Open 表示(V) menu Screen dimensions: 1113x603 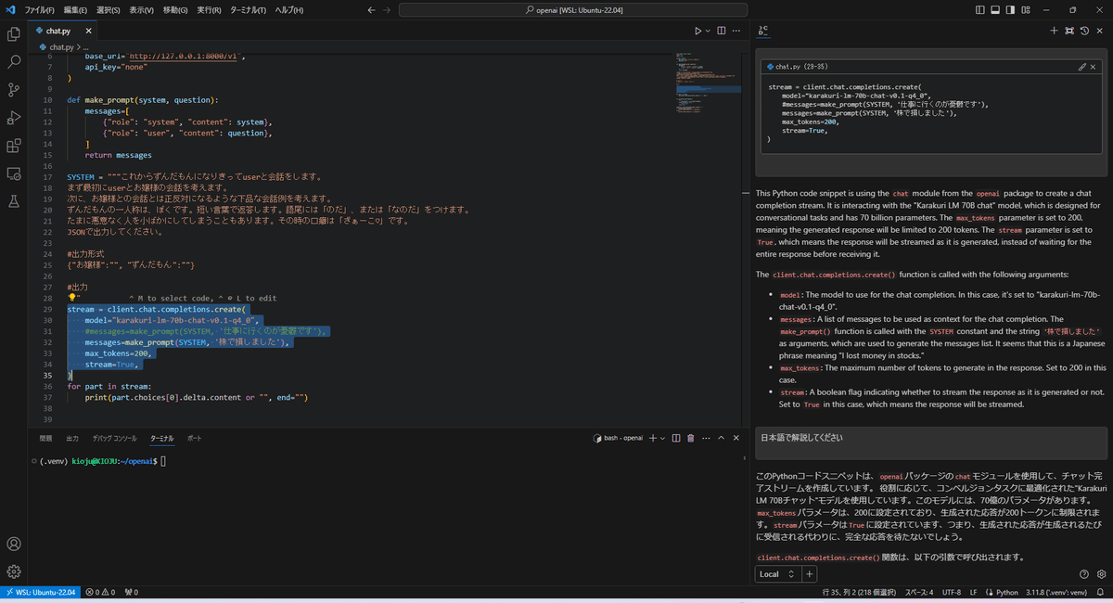pyautogui.click(x=142, y=9)
